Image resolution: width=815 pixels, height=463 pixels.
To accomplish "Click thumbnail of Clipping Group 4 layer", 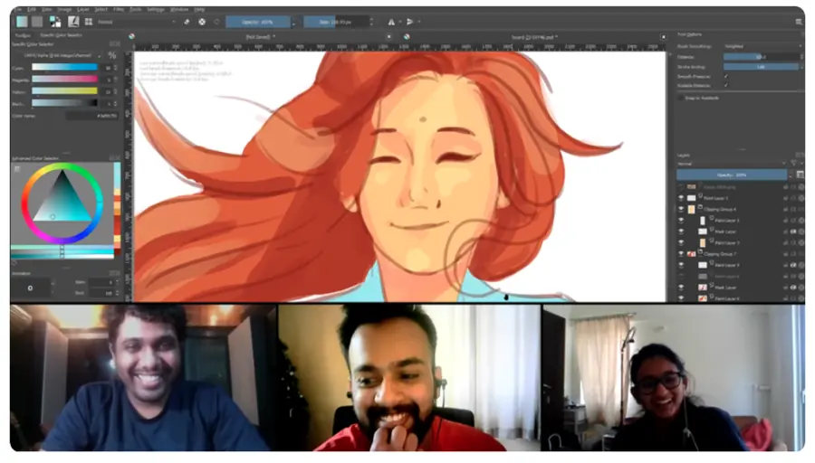I will [x=691, y=209].
